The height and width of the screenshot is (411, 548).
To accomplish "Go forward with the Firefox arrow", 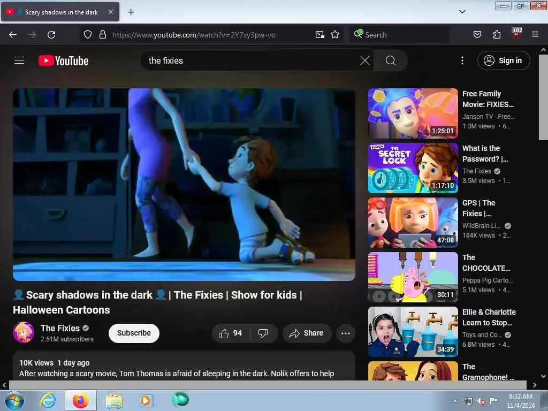I will (x=32, y=35).
